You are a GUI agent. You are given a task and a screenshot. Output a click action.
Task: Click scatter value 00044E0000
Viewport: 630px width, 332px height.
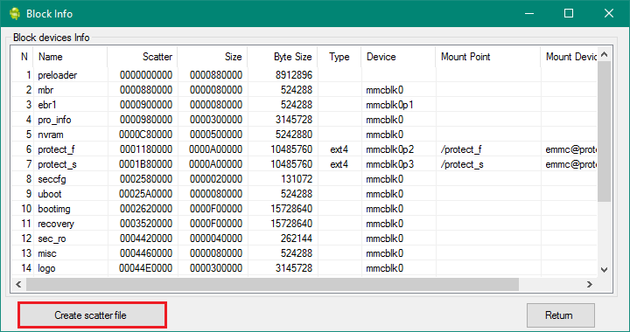click(145, 268)
